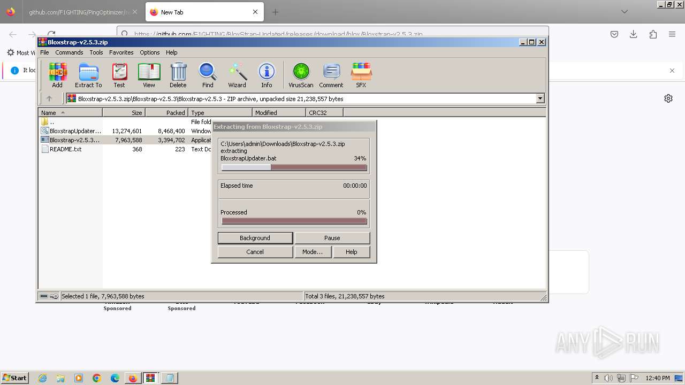Click the Processed total progress bar
This screenshot has height=385, width=685.
pyautogui.click(x=294, y=221)
